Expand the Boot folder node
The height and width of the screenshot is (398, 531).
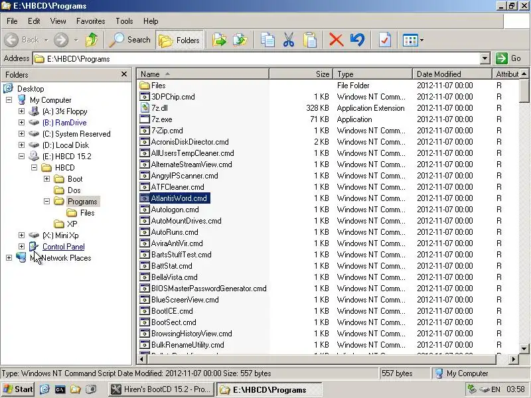[46, 178]
